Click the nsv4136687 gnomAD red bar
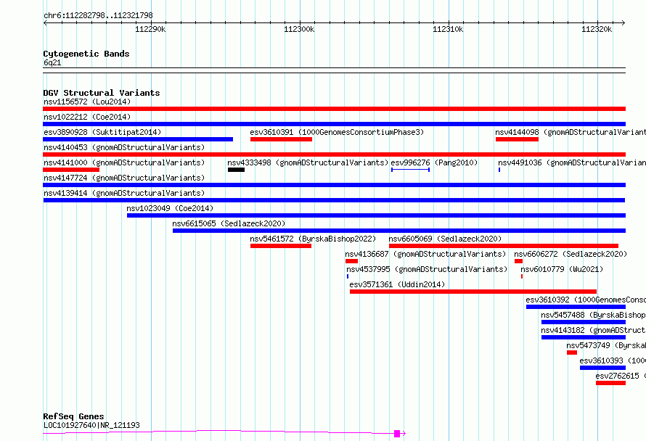The width and height of the screenshot is (646, 441). (351, 261)
